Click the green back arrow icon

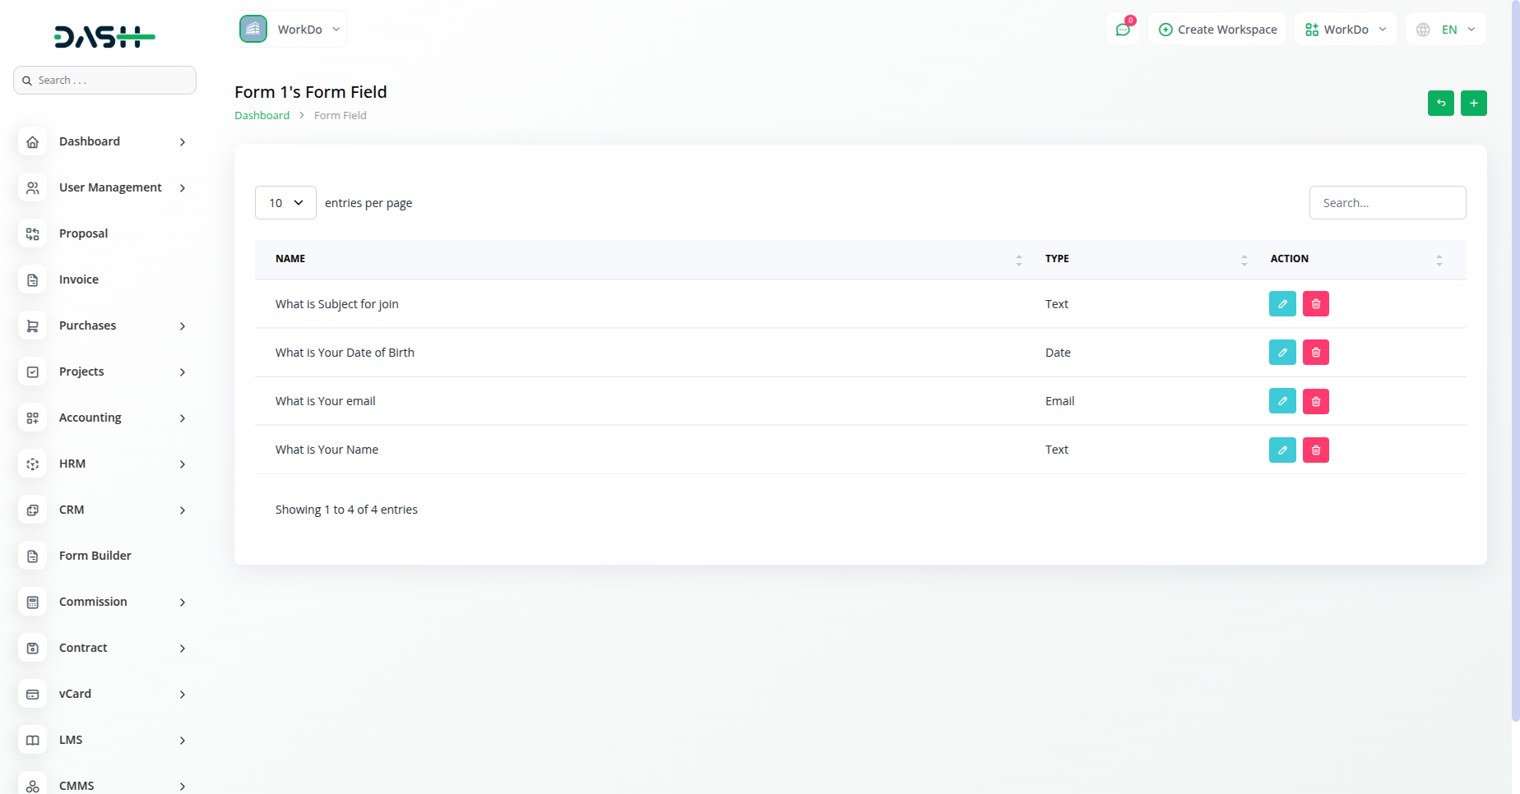point(1440,103)
